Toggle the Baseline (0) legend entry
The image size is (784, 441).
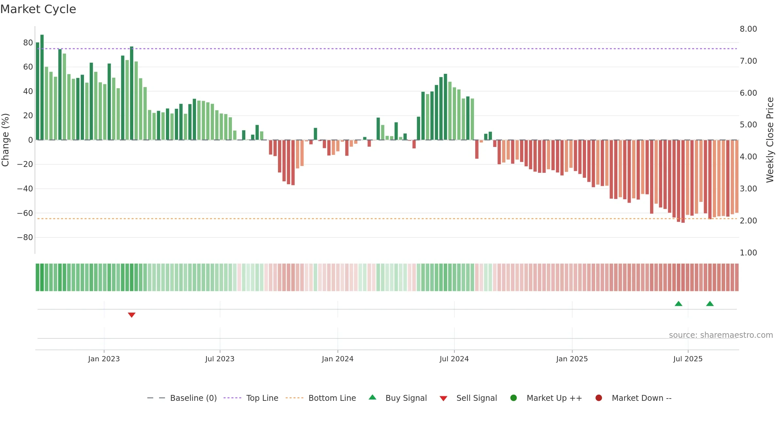tap(182, 398)
